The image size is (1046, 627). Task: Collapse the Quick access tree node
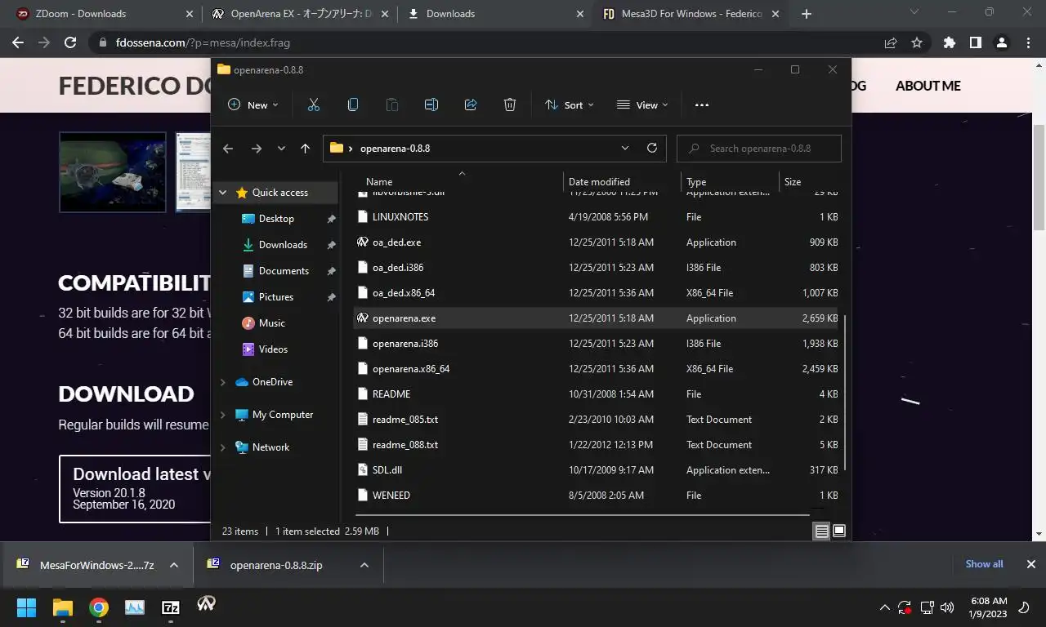[x=222, y=193]
